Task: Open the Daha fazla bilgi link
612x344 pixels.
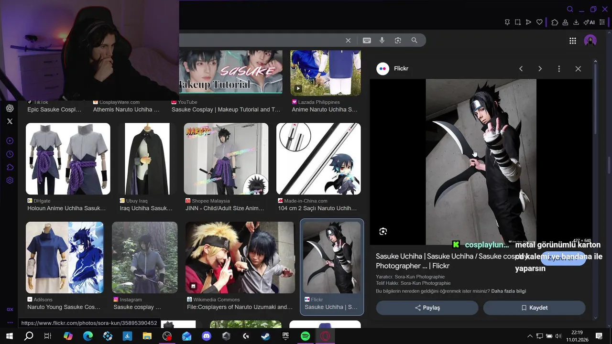Action: click(x=508, y=291)
